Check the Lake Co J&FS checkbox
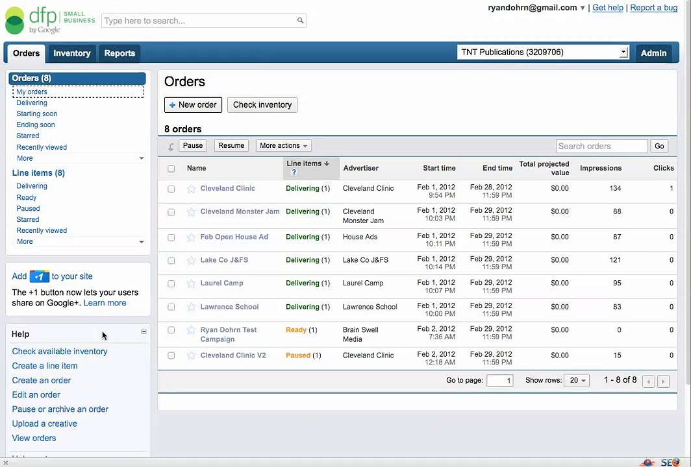Viewport: 691px width, 467px height. click(171, 261)
